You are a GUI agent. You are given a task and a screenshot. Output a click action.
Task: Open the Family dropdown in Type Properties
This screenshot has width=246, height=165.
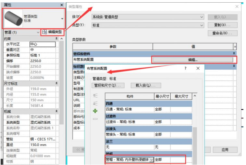point(202,17)
